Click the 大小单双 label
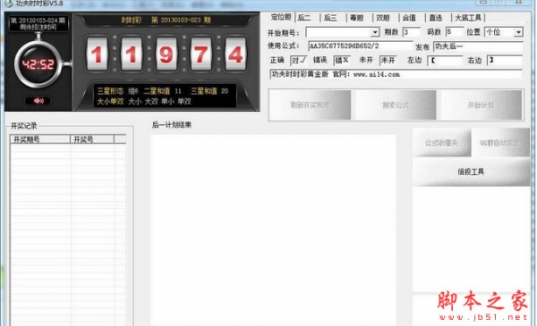This screenshot has height=326, width=537. coord(110,102)
